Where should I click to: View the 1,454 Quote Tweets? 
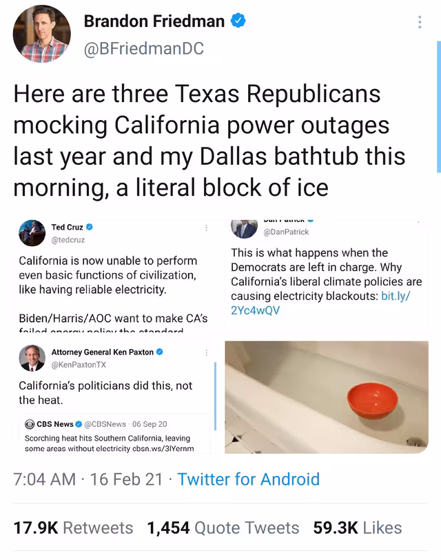point(223,528)
